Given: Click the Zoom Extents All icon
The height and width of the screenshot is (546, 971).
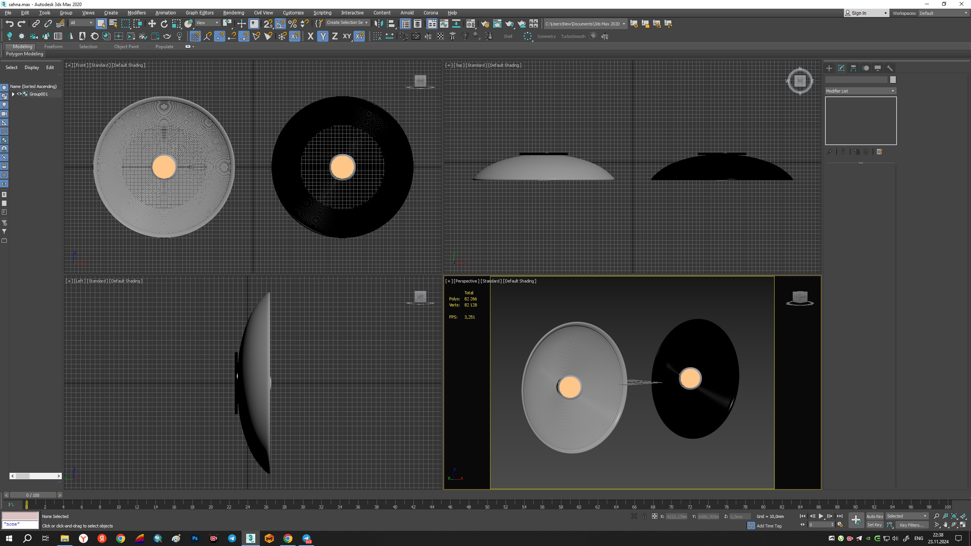Looking at the screenshot, I should [x=963, y=516].
